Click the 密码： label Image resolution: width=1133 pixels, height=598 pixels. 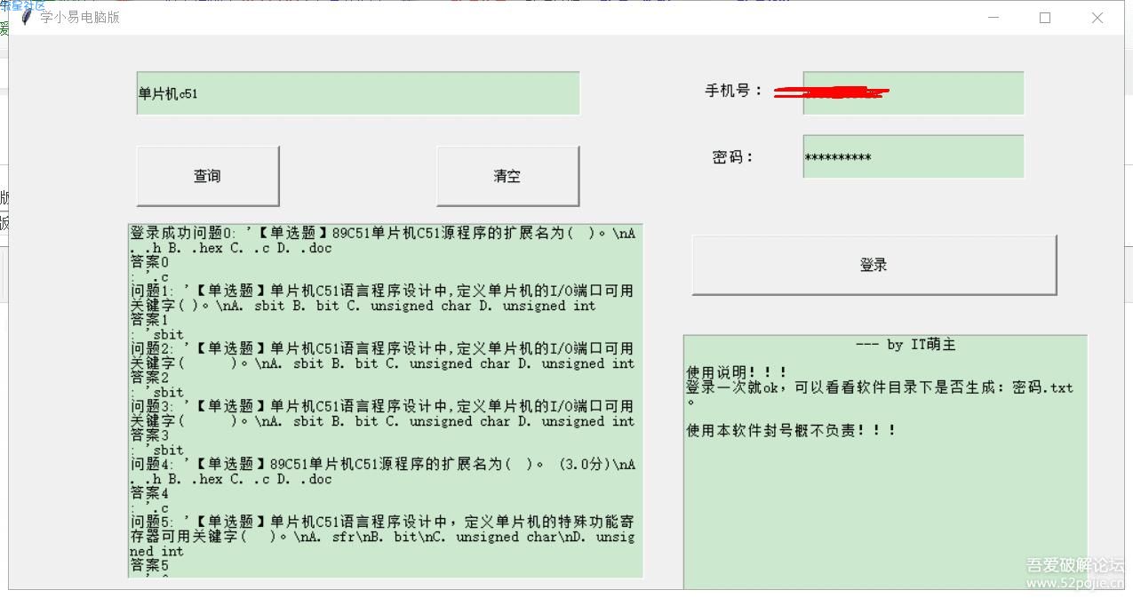734,157
